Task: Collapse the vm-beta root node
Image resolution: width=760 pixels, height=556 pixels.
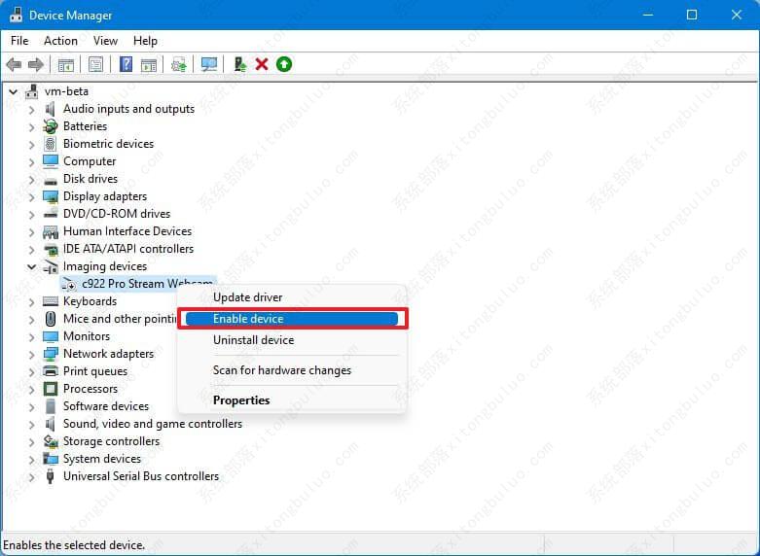Action: tap(13, 91)
